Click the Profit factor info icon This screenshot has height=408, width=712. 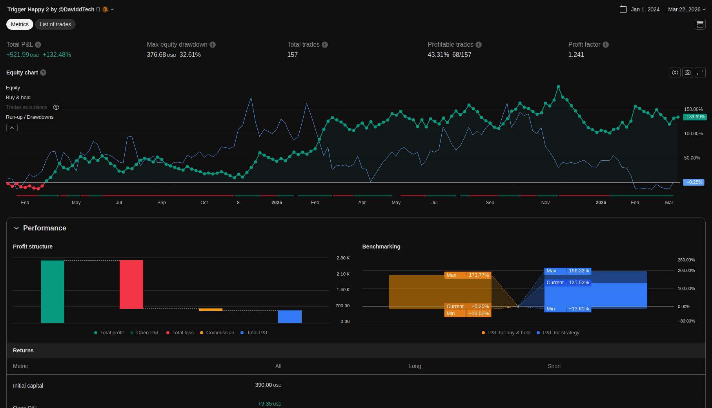coord(606,45)
